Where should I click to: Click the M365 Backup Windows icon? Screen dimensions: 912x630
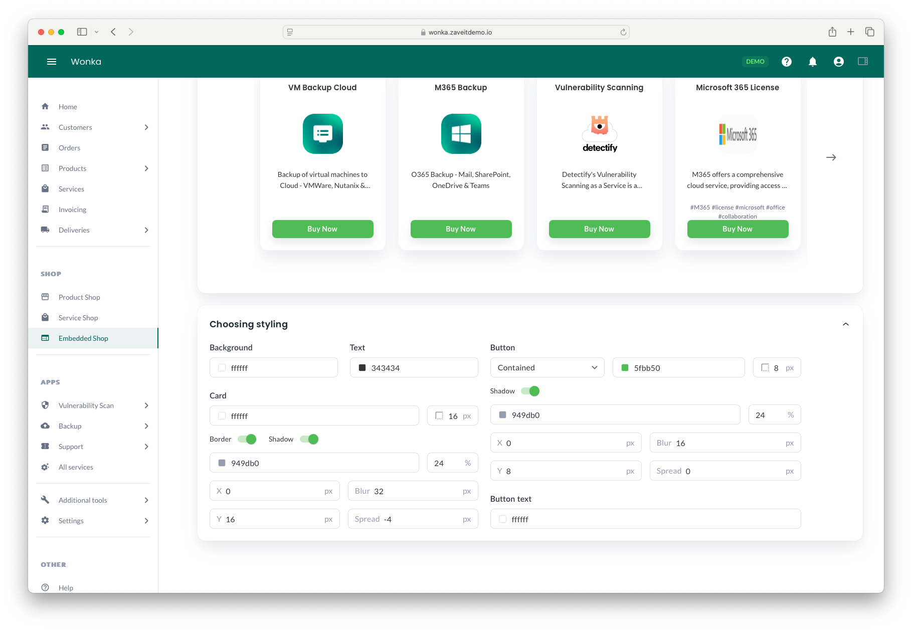(461, 134)
